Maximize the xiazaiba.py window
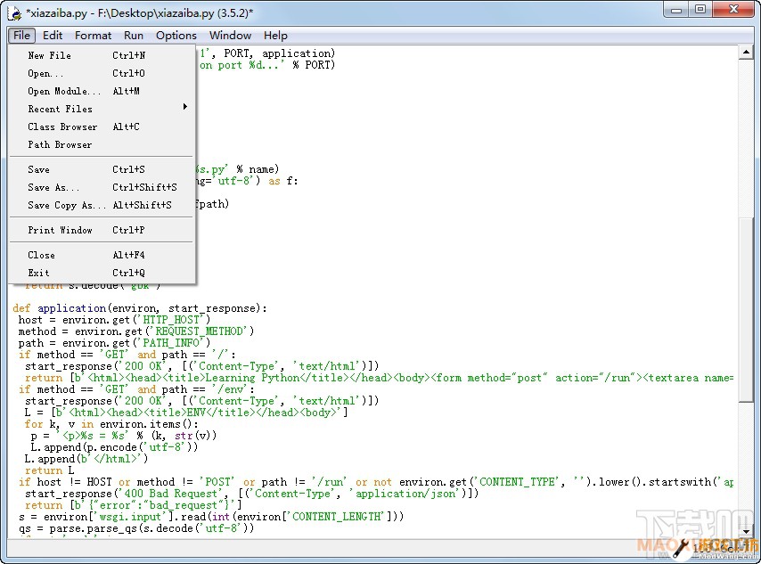This screenshot has height=564, width=761. pos(700,9)
